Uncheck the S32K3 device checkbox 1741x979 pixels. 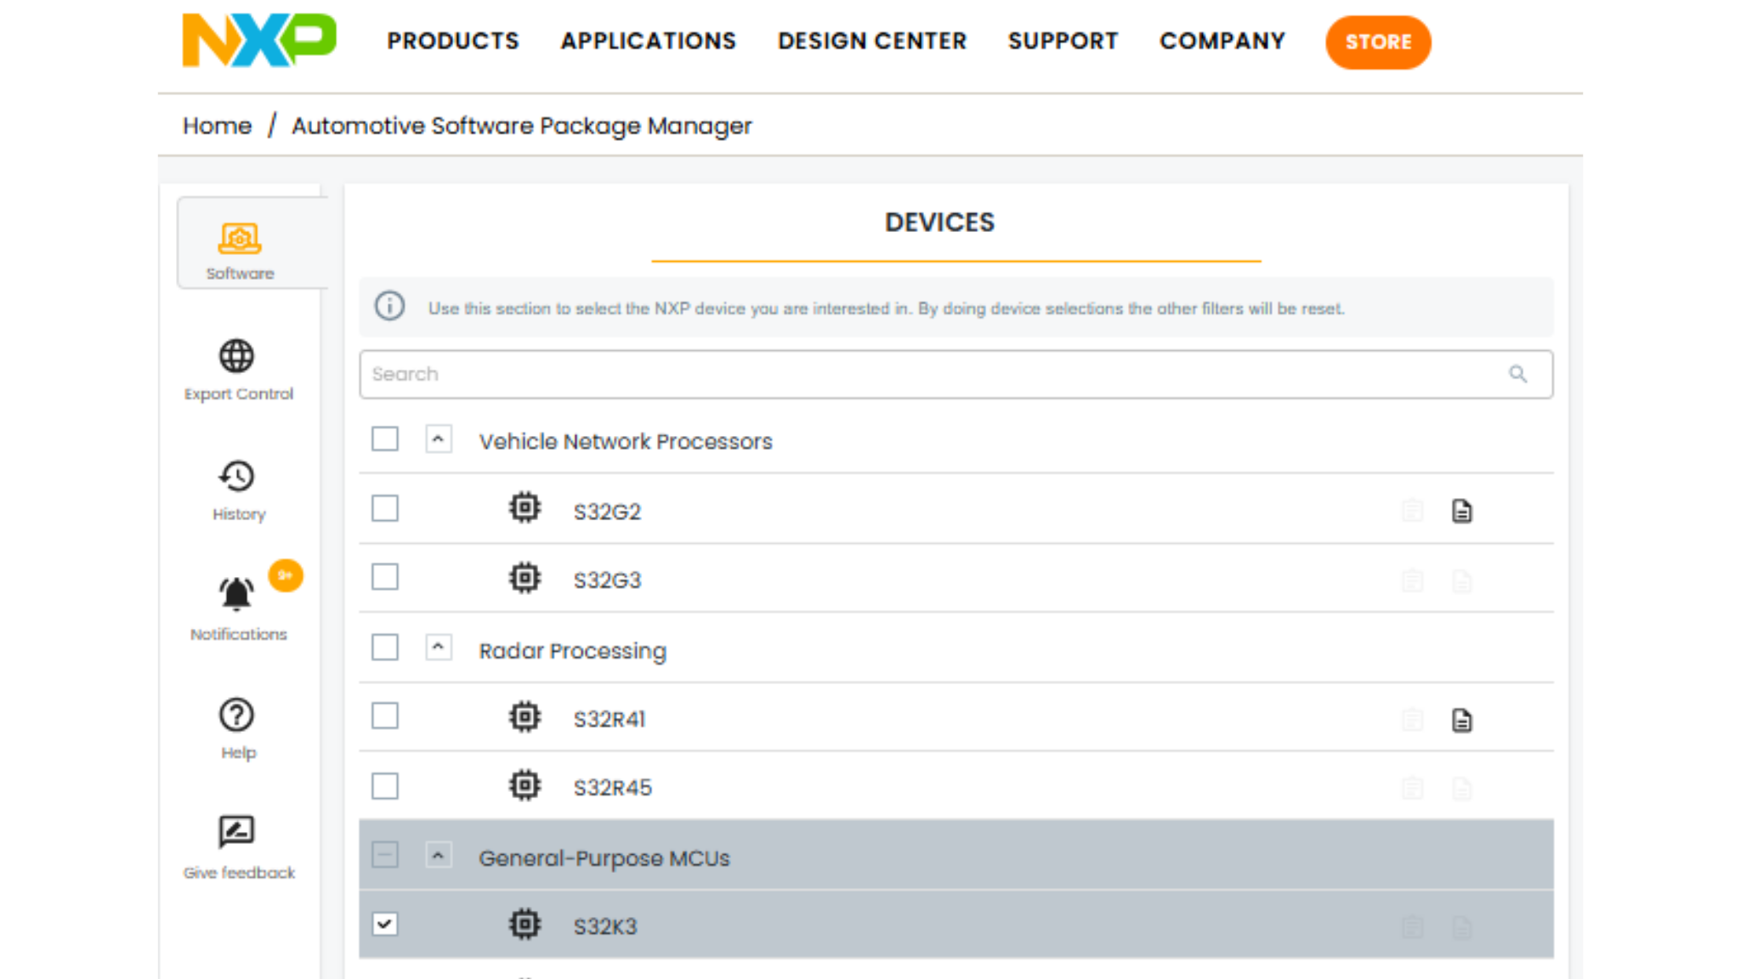pos(385,924)
